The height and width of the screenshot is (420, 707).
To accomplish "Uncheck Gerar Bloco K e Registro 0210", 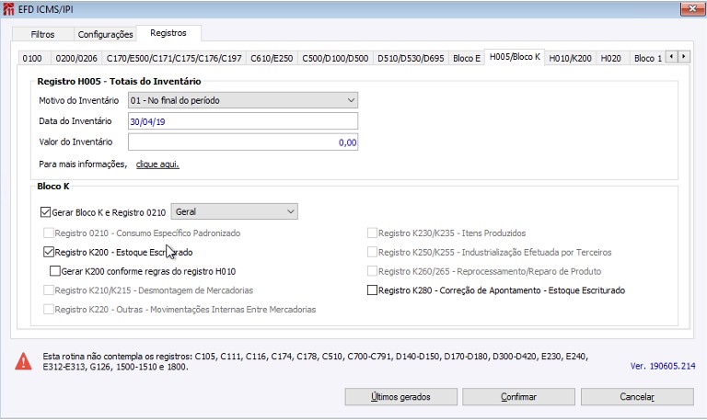I will [45, 212].
